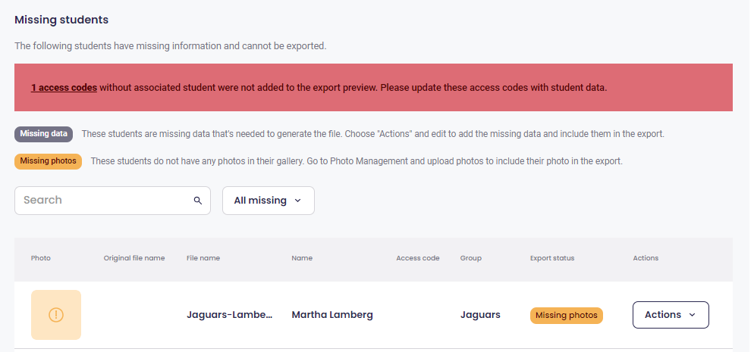Click the chevron next to All missing

coord(297,201)
